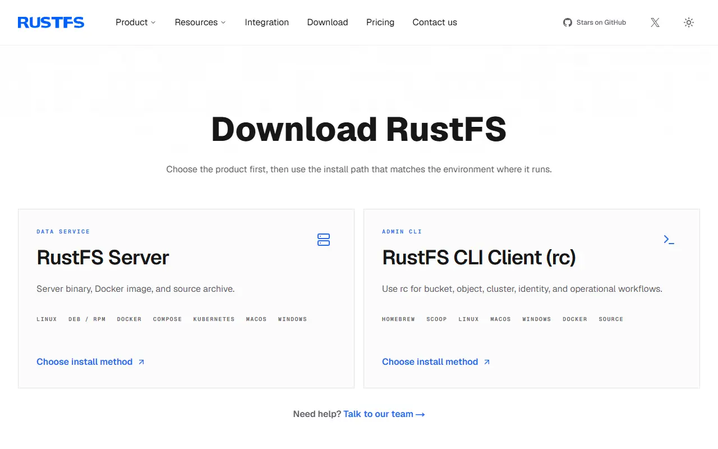The height and width of the screenshot is (449, 718).
Task: Open the Integration page
Action: (267, 22)
